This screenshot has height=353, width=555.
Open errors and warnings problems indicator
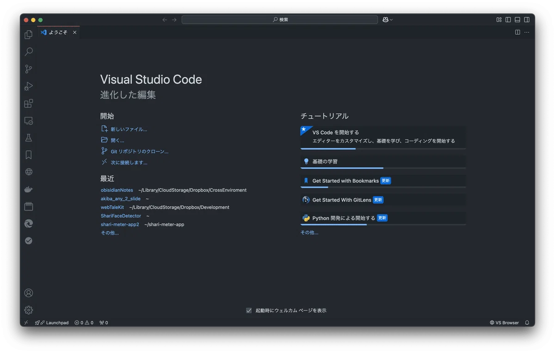click(x=84, y=322)
